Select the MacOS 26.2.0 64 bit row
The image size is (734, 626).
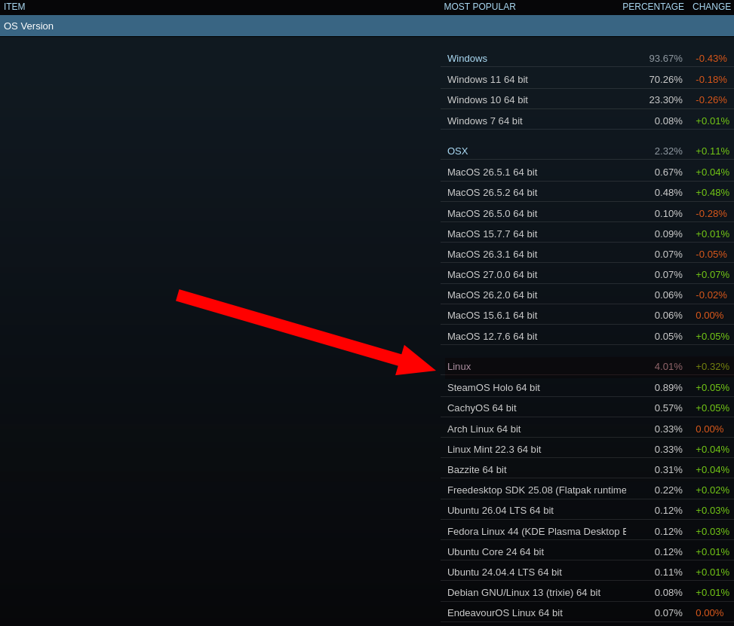(587, 295)
